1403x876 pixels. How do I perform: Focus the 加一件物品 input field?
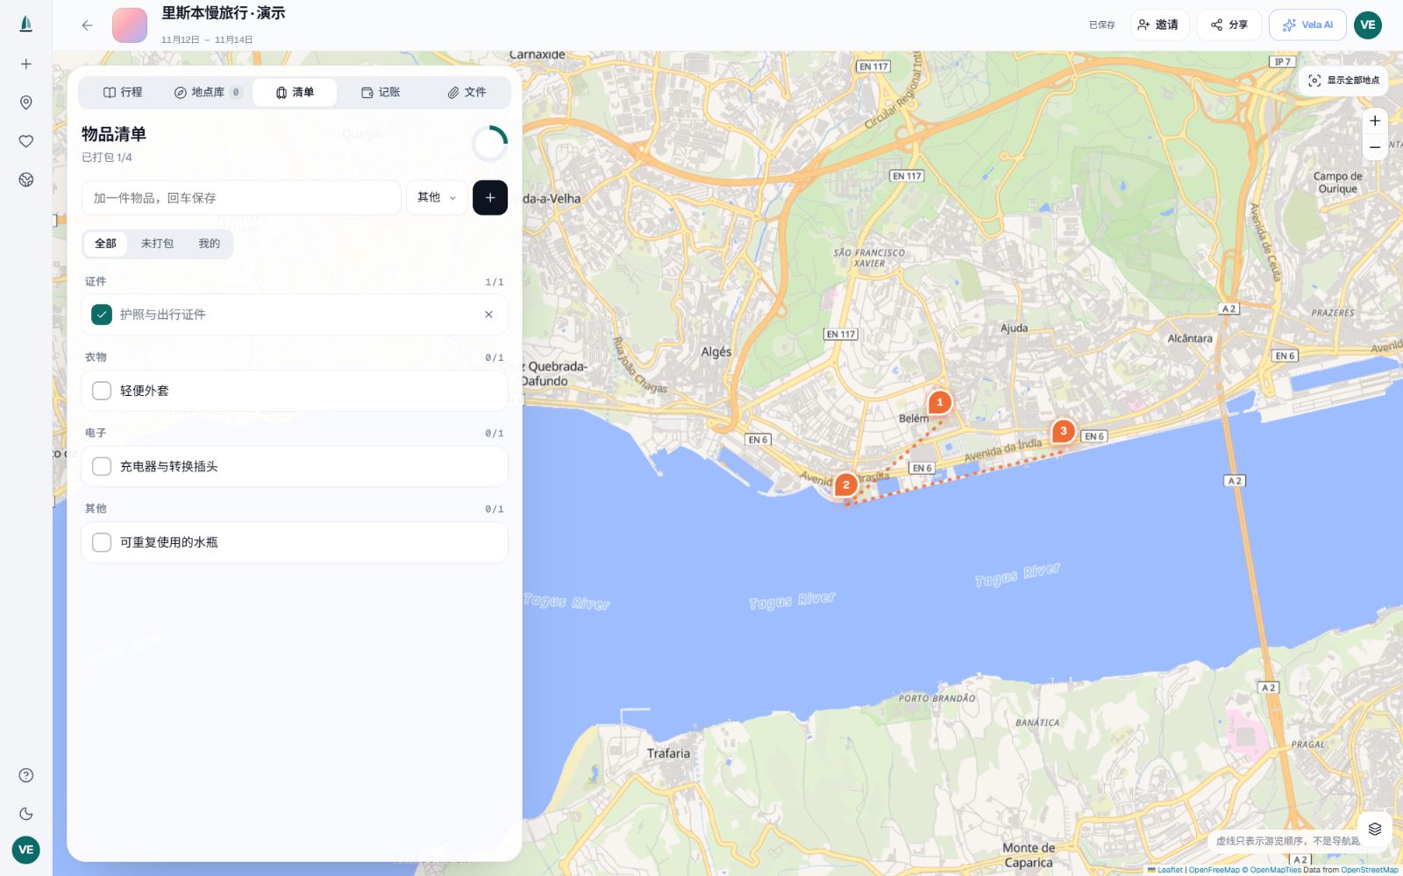[241, 198]
